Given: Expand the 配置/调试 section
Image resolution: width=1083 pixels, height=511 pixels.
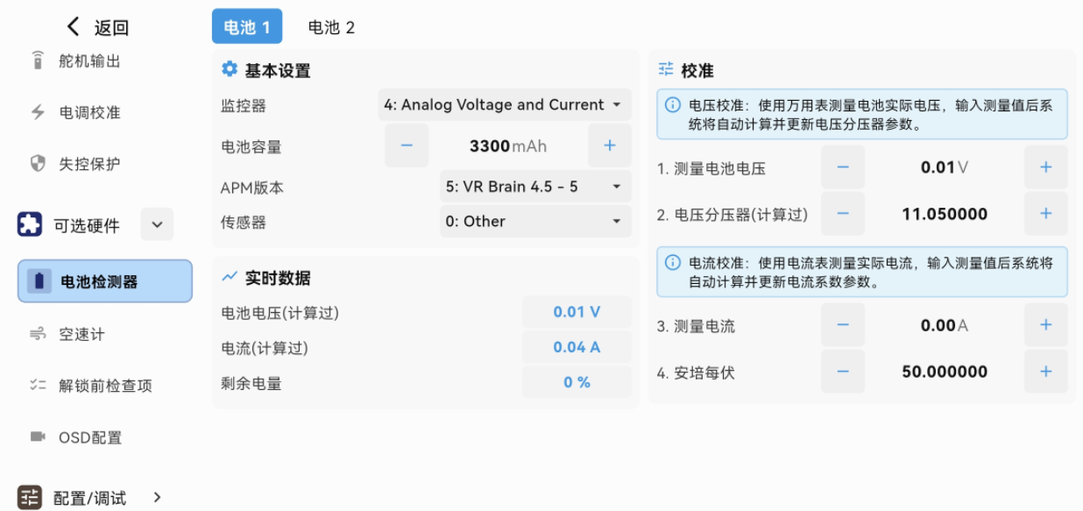Looking at the screenshot, I should (x=158, y=498).
